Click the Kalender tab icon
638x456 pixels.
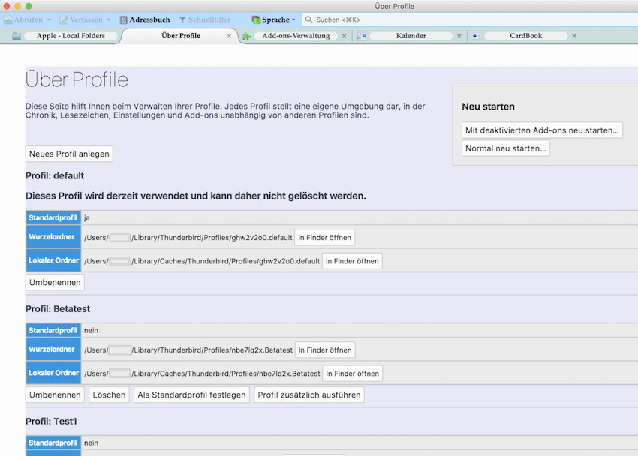coord(362,36)
